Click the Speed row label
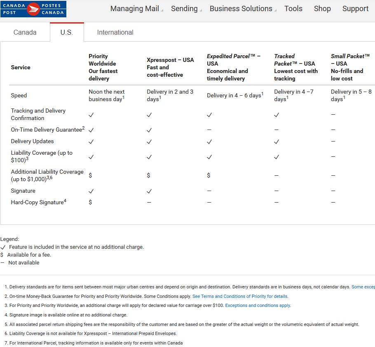This screenshot has height=347, width=375. pos(19,95)
